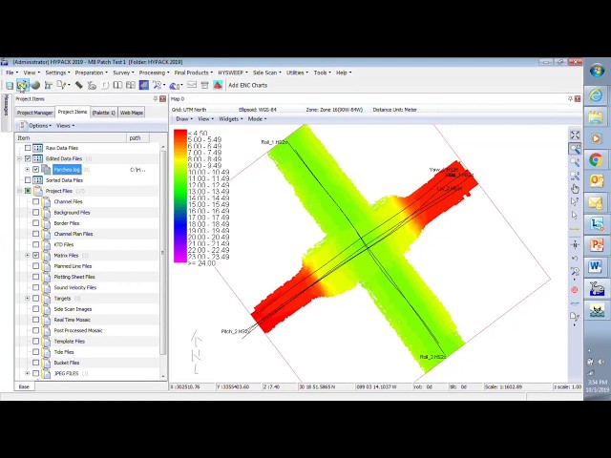
Task: Click the undo rotate arrow icon
Action: (x=575, y=258)
